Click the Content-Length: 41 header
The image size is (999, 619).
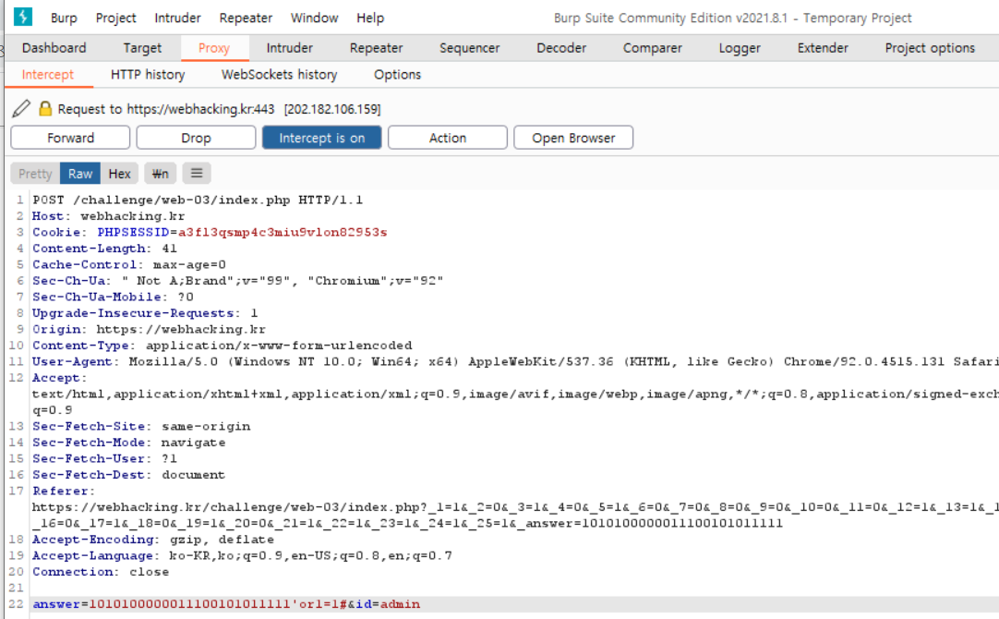(x=104, y=249)
